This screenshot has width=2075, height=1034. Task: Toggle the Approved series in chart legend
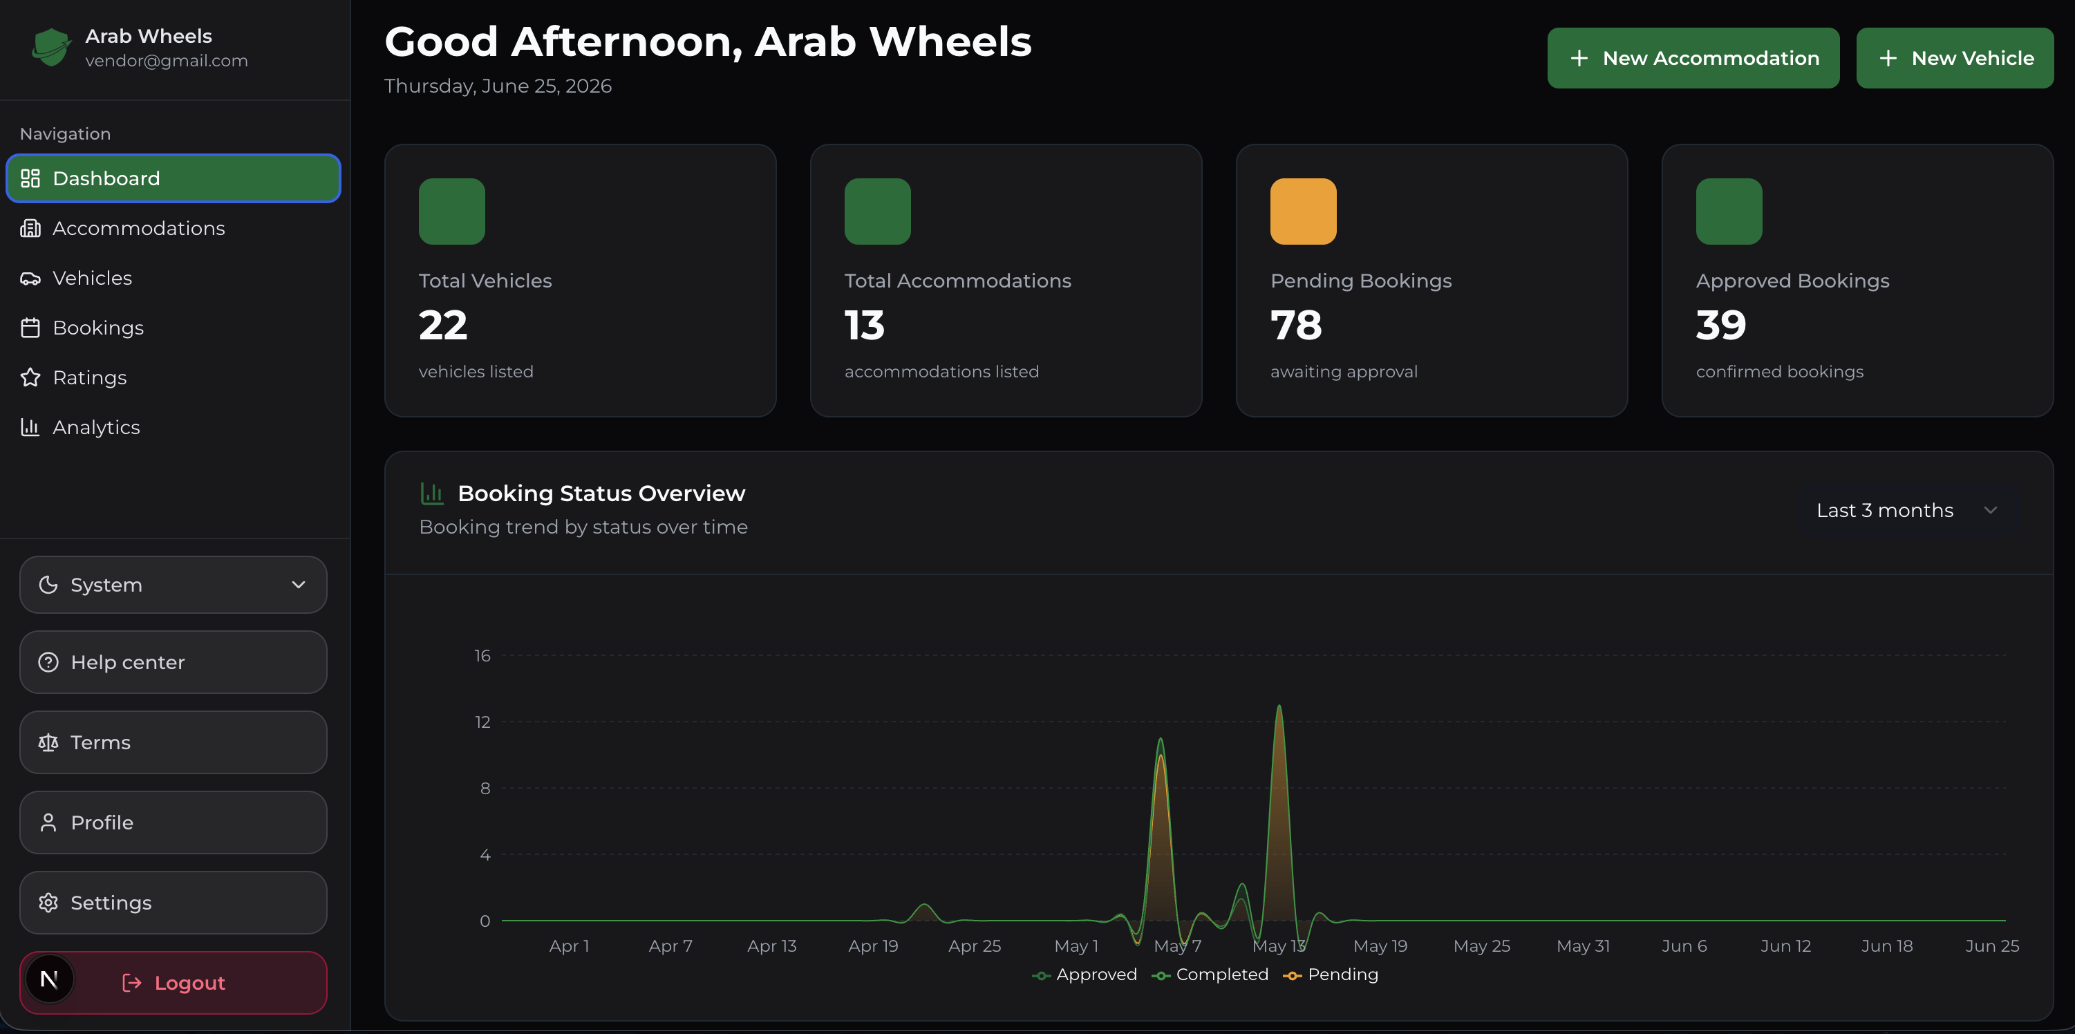click(1085, 975)
